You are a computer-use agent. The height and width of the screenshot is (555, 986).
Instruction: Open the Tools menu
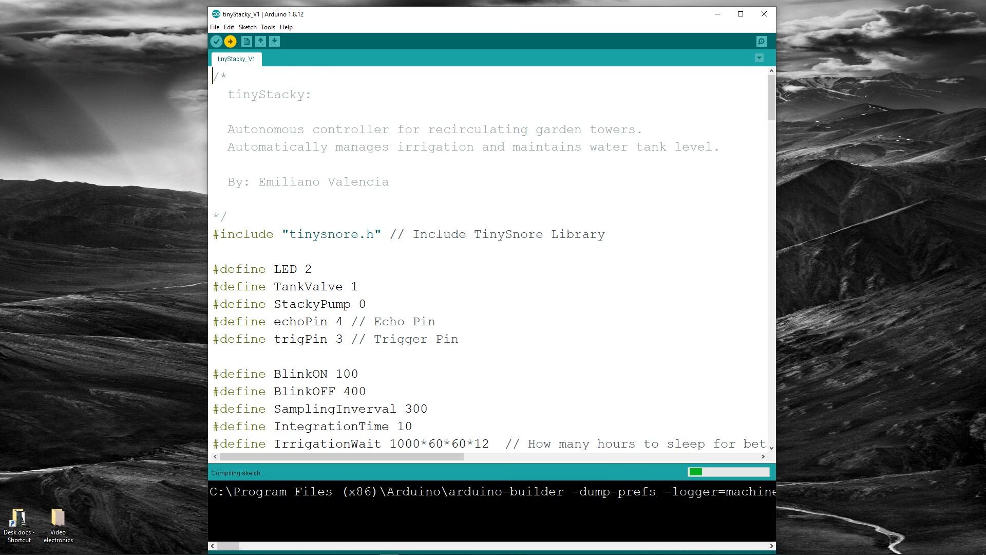click(268, 27)
